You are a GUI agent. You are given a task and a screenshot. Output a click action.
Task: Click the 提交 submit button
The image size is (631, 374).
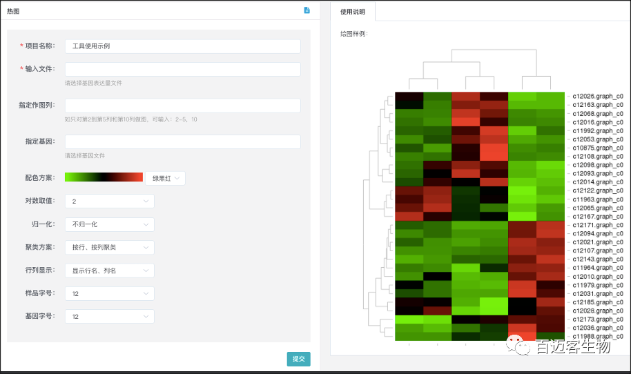tap(298, 359)
